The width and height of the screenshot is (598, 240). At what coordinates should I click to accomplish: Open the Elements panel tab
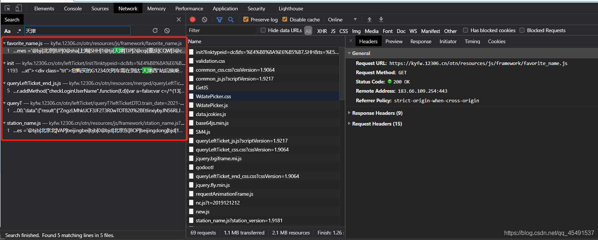tap(44, 8)
